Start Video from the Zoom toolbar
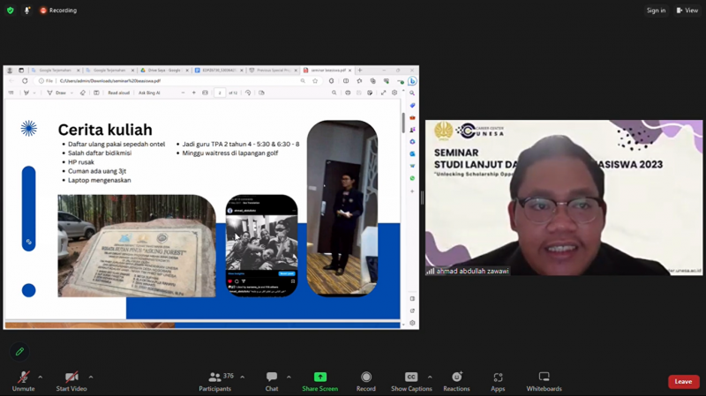 (x=71, y=381)
